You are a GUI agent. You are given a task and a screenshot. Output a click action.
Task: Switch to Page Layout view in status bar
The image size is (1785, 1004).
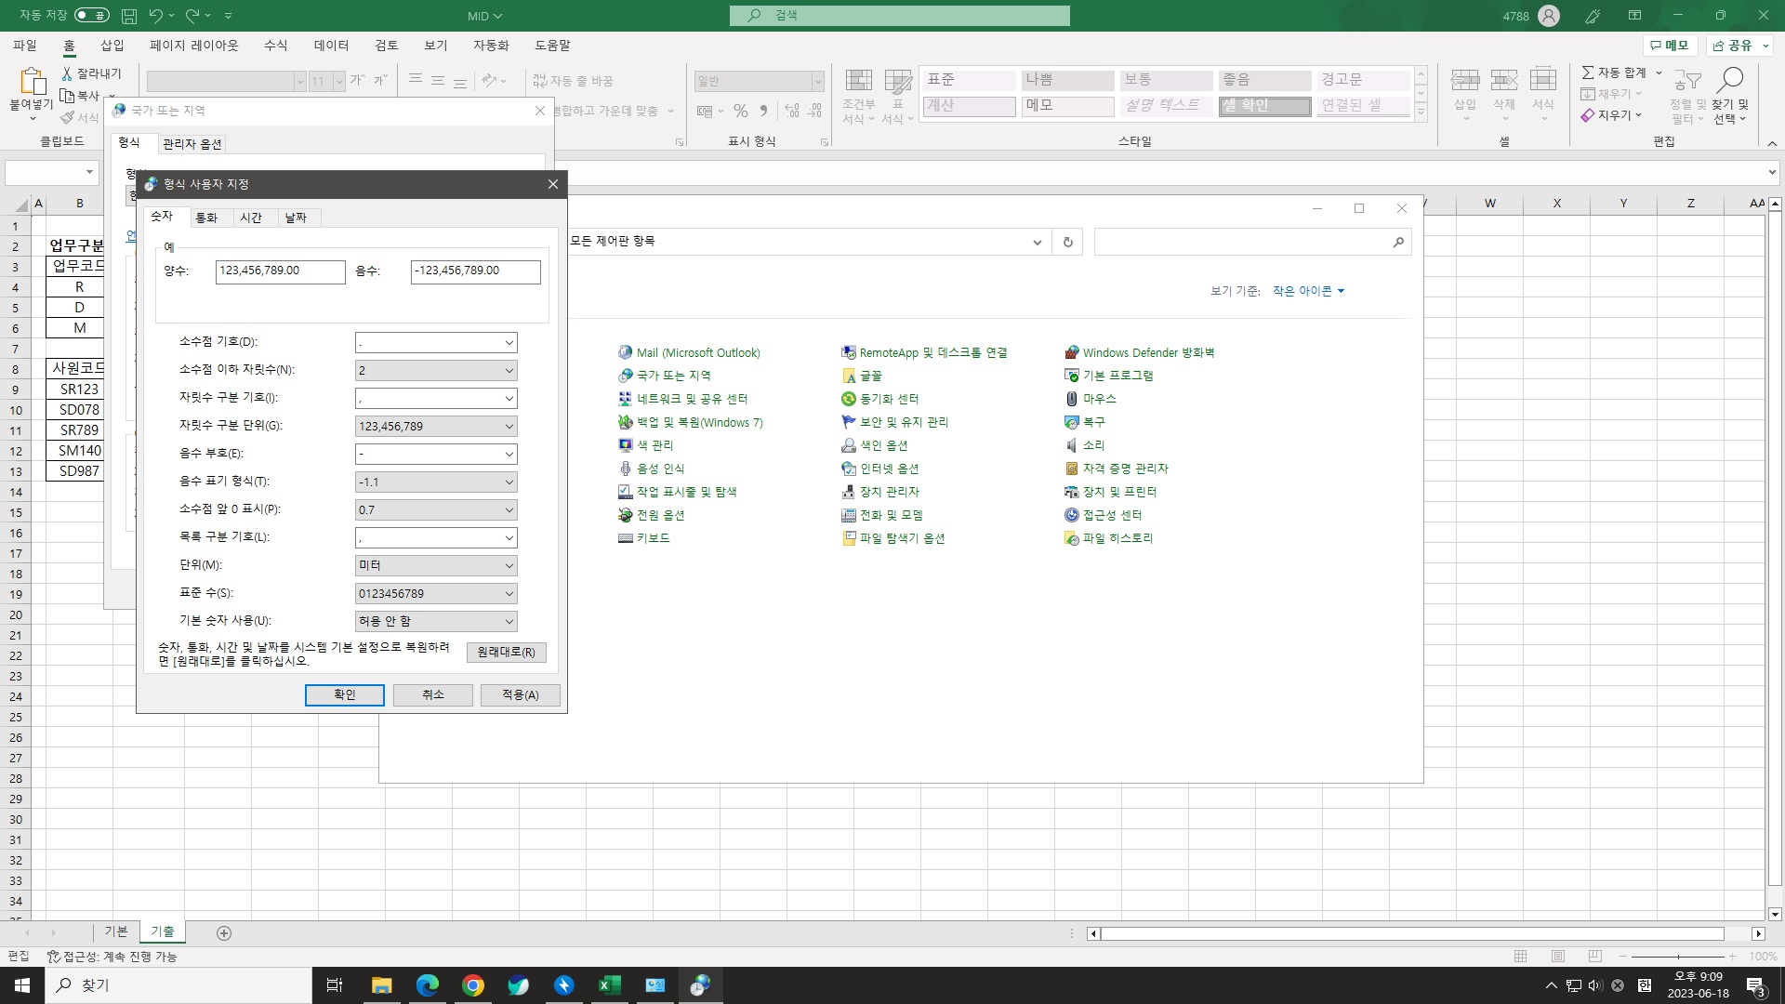click(x=1558, y=956)
